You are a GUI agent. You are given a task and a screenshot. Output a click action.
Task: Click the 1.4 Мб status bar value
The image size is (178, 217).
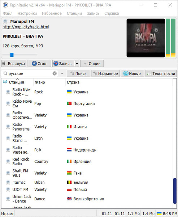pos(148,213)
